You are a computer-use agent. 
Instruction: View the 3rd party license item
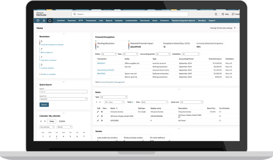click(x=102, y=112)
